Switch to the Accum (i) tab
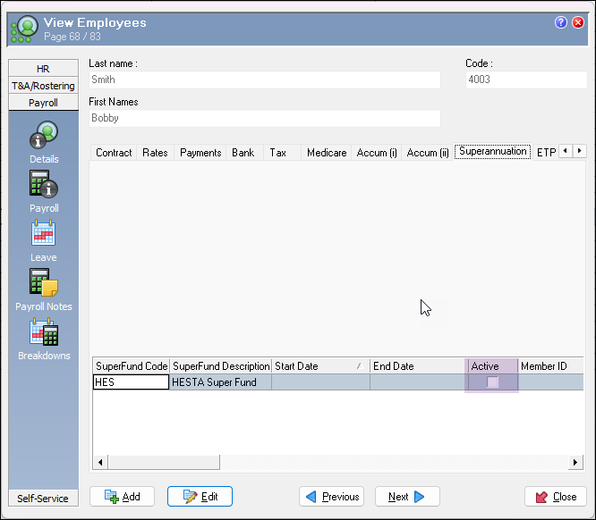 tap(377, 153)
